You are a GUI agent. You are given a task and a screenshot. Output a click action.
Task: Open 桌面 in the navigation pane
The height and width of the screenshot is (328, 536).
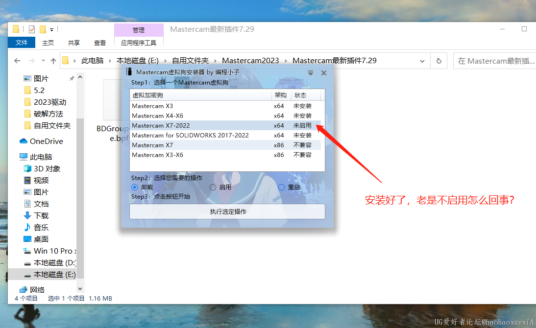(41, 239)
